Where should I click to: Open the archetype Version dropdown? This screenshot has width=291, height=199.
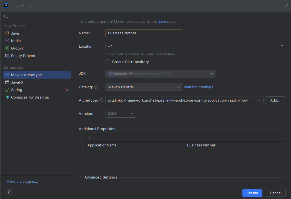coord(131,113)
